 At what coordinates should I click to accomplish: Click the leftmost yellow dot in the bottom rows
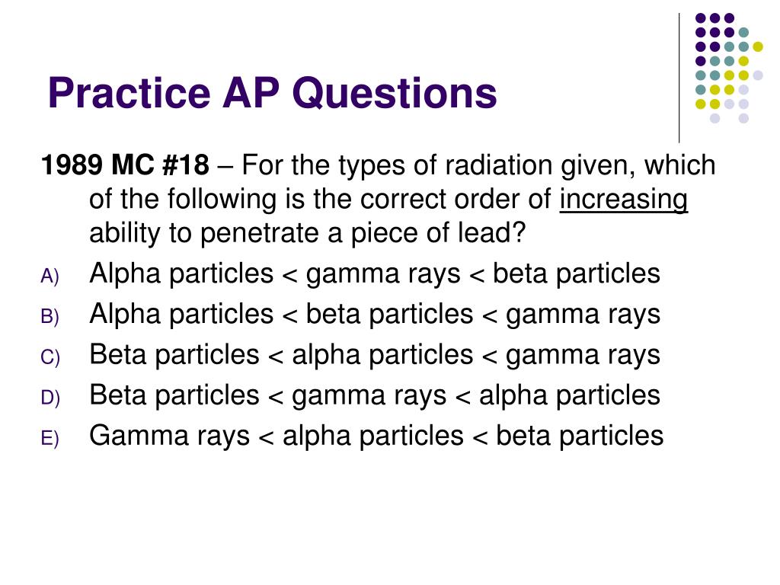tap(701, 104)
